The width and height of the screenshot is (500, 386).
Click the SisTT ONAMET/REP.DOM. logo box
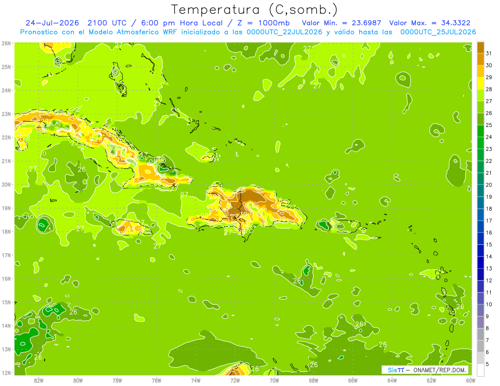click(x=425, y=370)
